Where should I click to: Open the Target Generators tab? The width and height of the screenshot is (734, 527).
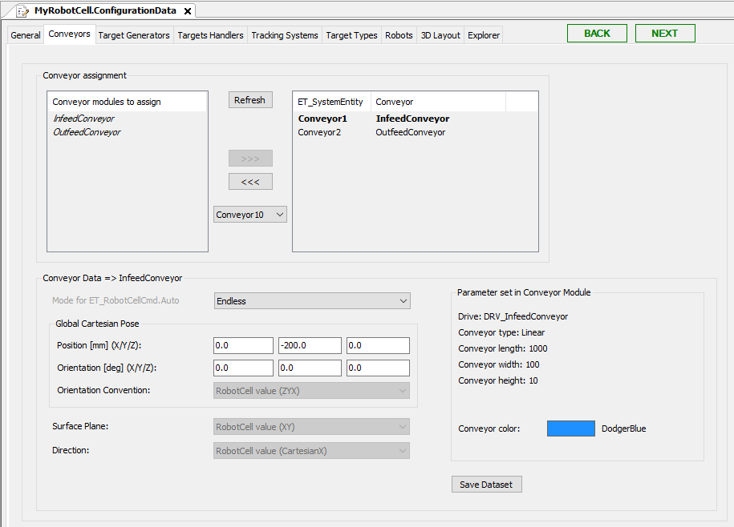tap(134, 35)
